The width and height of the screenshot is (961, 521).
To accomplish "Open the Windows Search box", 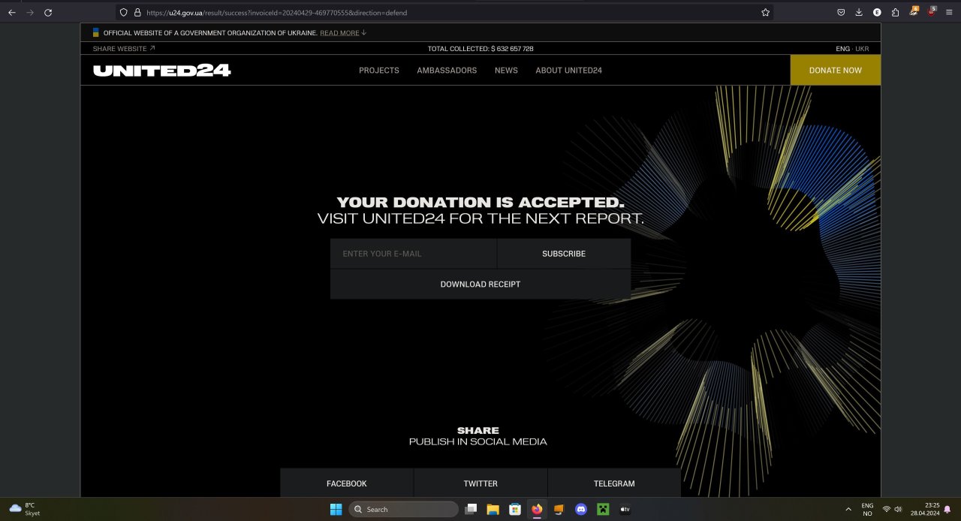I will (403, 509).
